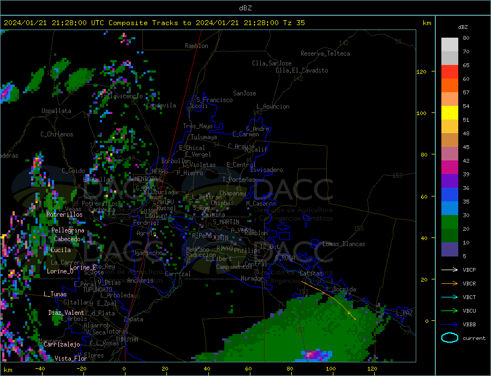Pick the purple swatch between 39 and 36
491x376 pixels.
tap(450, 181)
